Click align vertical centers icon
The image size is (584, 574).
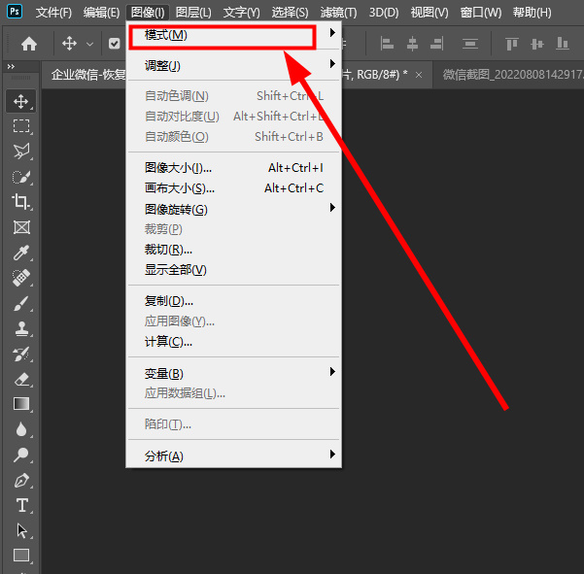(537, 44)
